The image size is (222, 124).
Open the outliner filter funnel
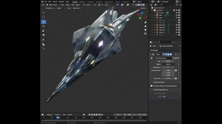click(x=177, y=5)
